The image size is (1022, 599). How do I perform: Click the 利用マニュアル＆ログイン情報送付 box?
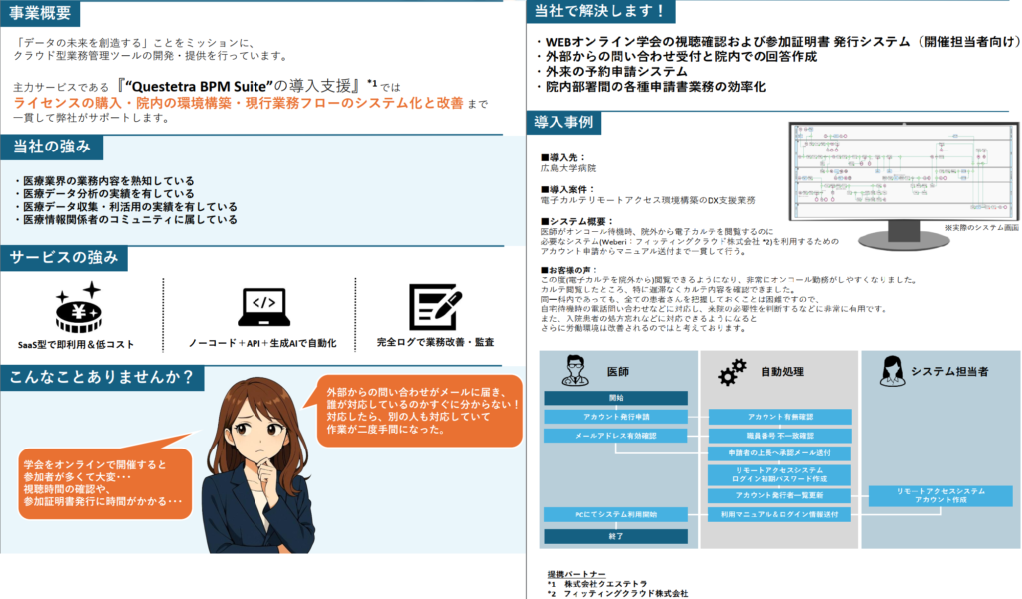pyautogui.click(x=778, y=514)
